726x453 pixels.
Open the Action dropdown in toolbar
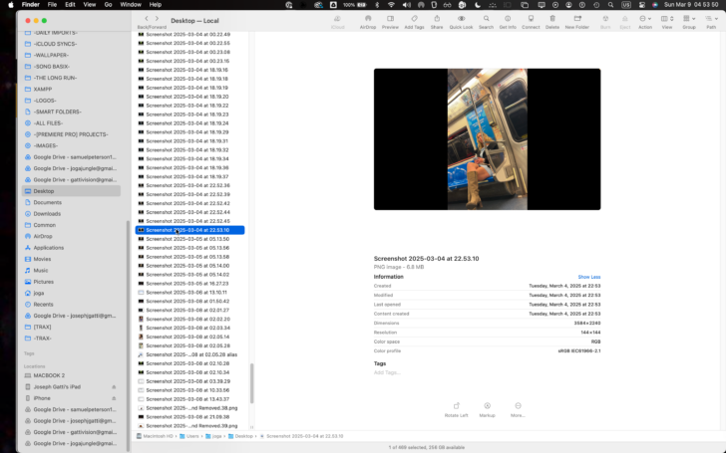pyautogui.click(x=645, y=19)
